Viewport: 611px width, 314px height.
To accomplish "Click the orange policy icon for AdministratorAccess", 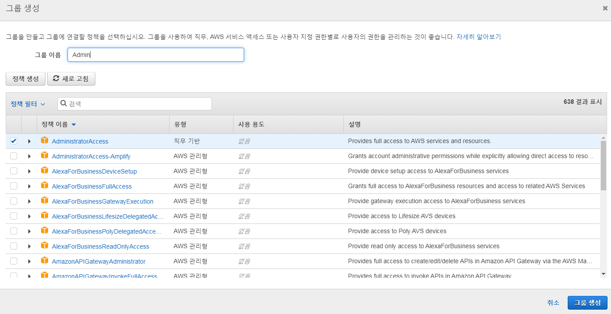I will pyautogui.click(x=44, y=140).
